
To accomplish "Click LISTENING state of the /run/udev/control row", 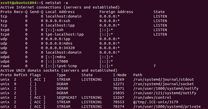I will pyautogui.click(x=91, y=97).
